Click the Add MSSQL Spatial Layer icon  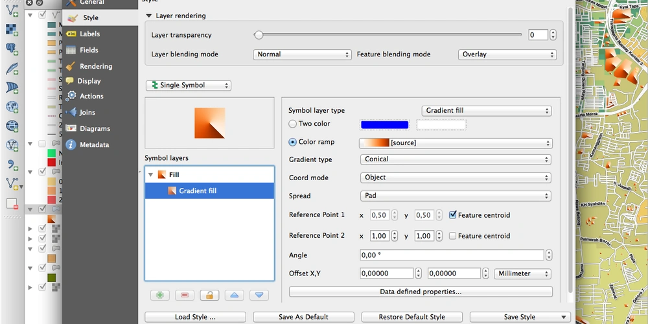click(x=12, y=87)
